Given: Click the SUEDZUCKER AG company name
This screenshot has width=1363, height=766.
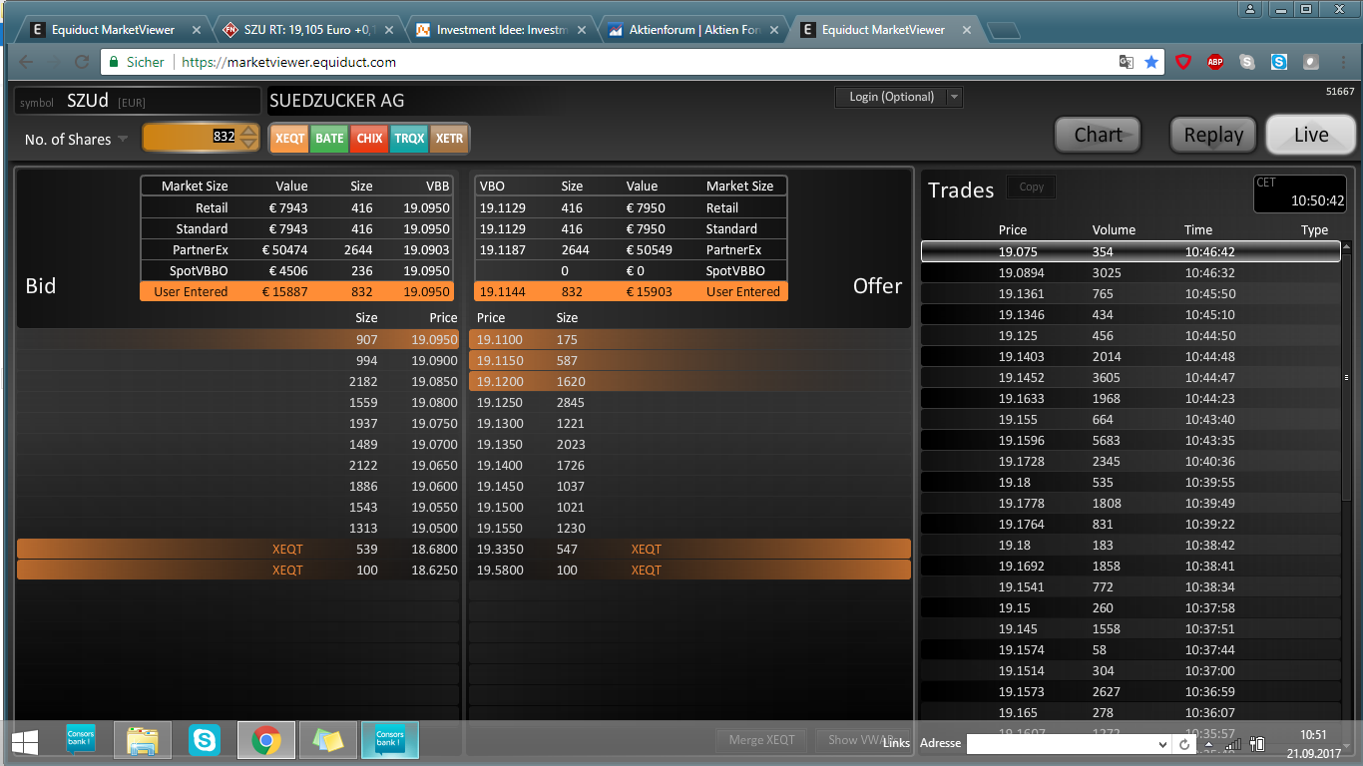Looking at the screenshot, I should tap(337, 101).
